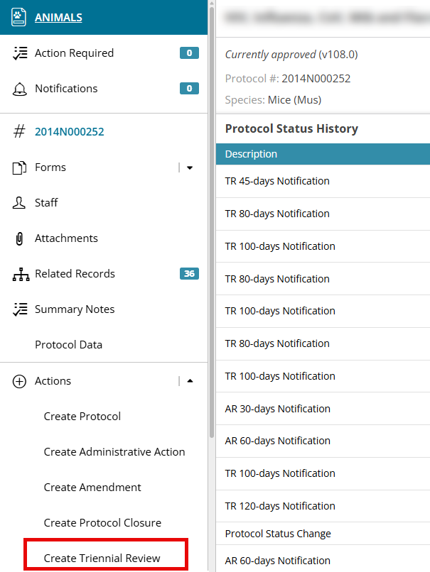Open the ANIMALS header link
Viewport: 430px width, 572px height.
coord(58,18)
